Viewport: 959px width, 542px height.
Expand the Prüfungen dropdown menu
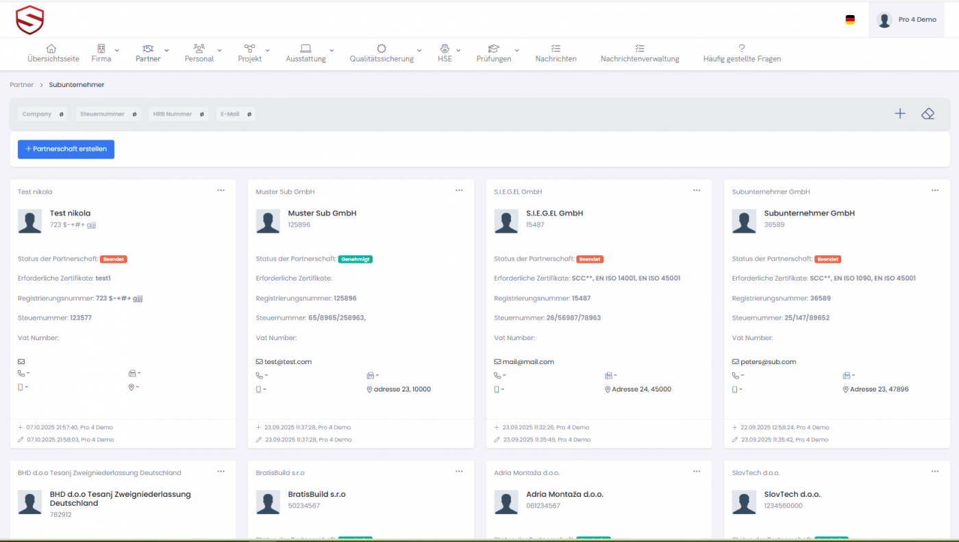coord(497,53)
